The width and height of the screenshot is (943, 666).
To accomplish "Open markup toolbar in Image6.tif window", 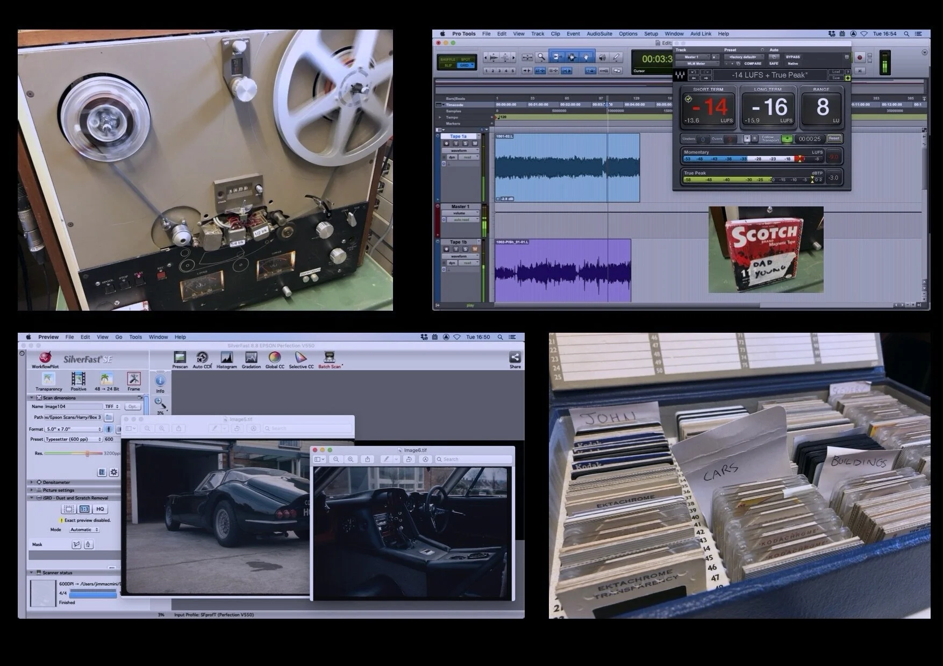I will tap(425, 460).
